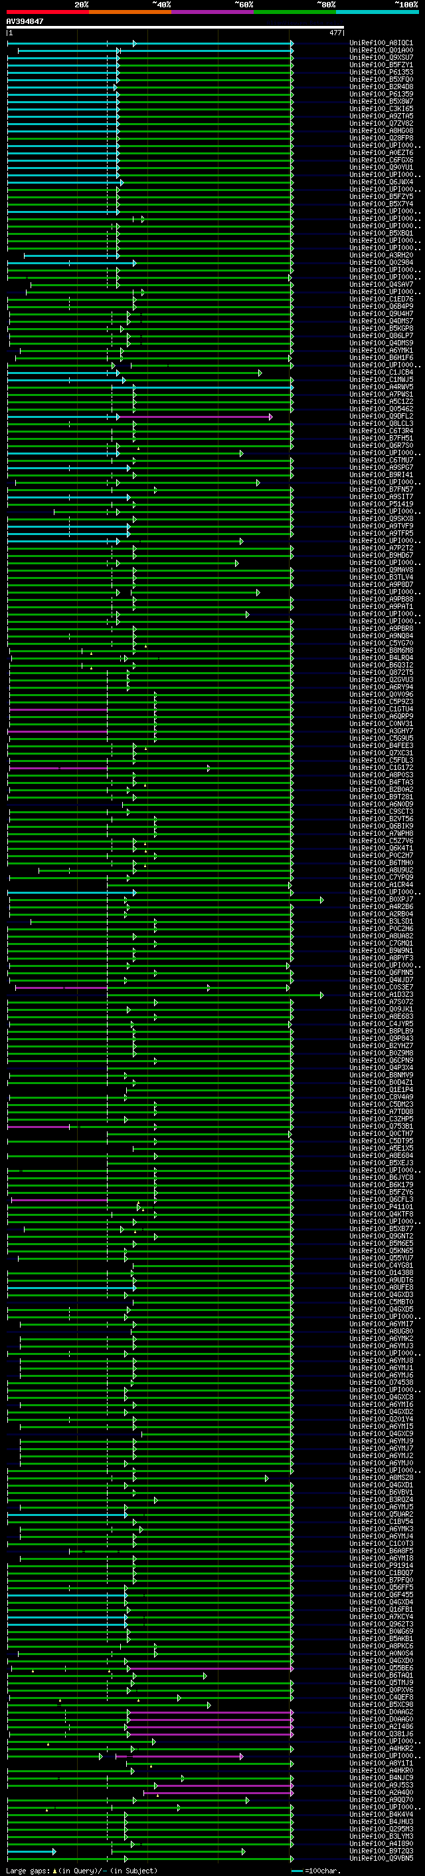This screenshot has width=425, height=1876.
Task: Open hit UniRef100_A8IQC1
Action: 381,43
